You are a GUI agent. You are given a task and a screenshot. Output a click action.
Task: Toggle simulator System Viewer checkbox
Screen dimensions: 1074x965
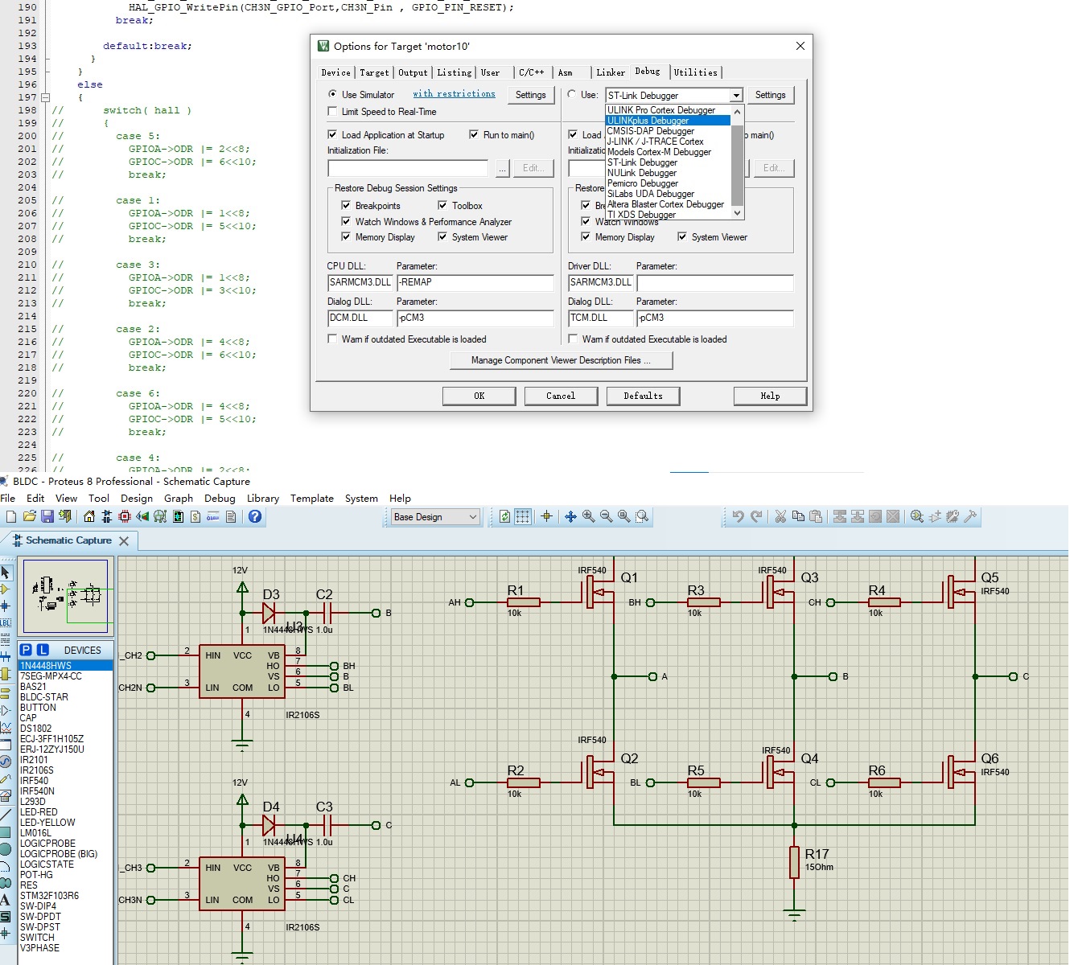442,236
